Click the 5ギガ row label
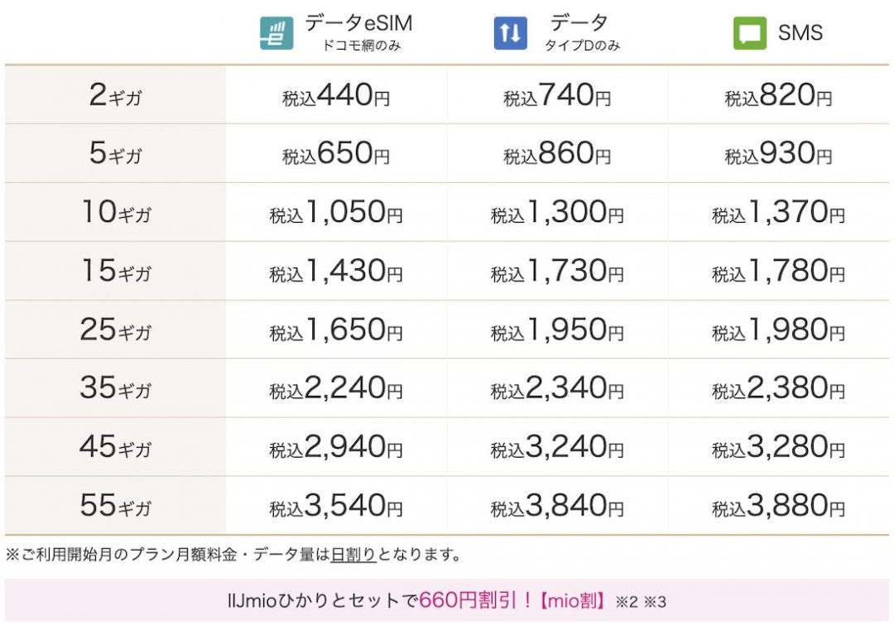The image size is (894, 626). [115, 154]
